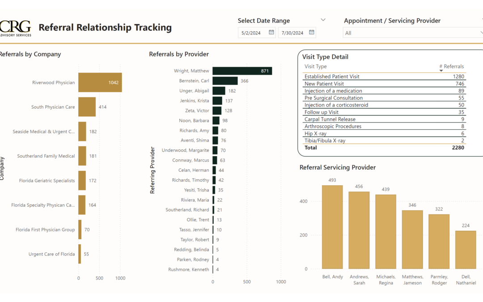Open the end date calendar picker icon
This screenshot has height=302, width=483.
coord(312,32)
